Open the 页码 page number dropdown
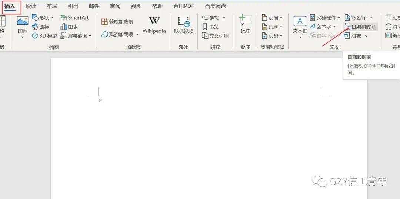The height and width of the screenshot is (199, 400). [x=273, y=36]
